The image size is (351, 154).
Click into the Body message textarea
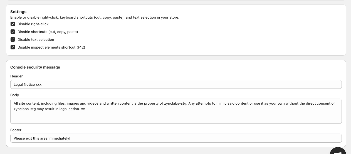coord(176,117)
